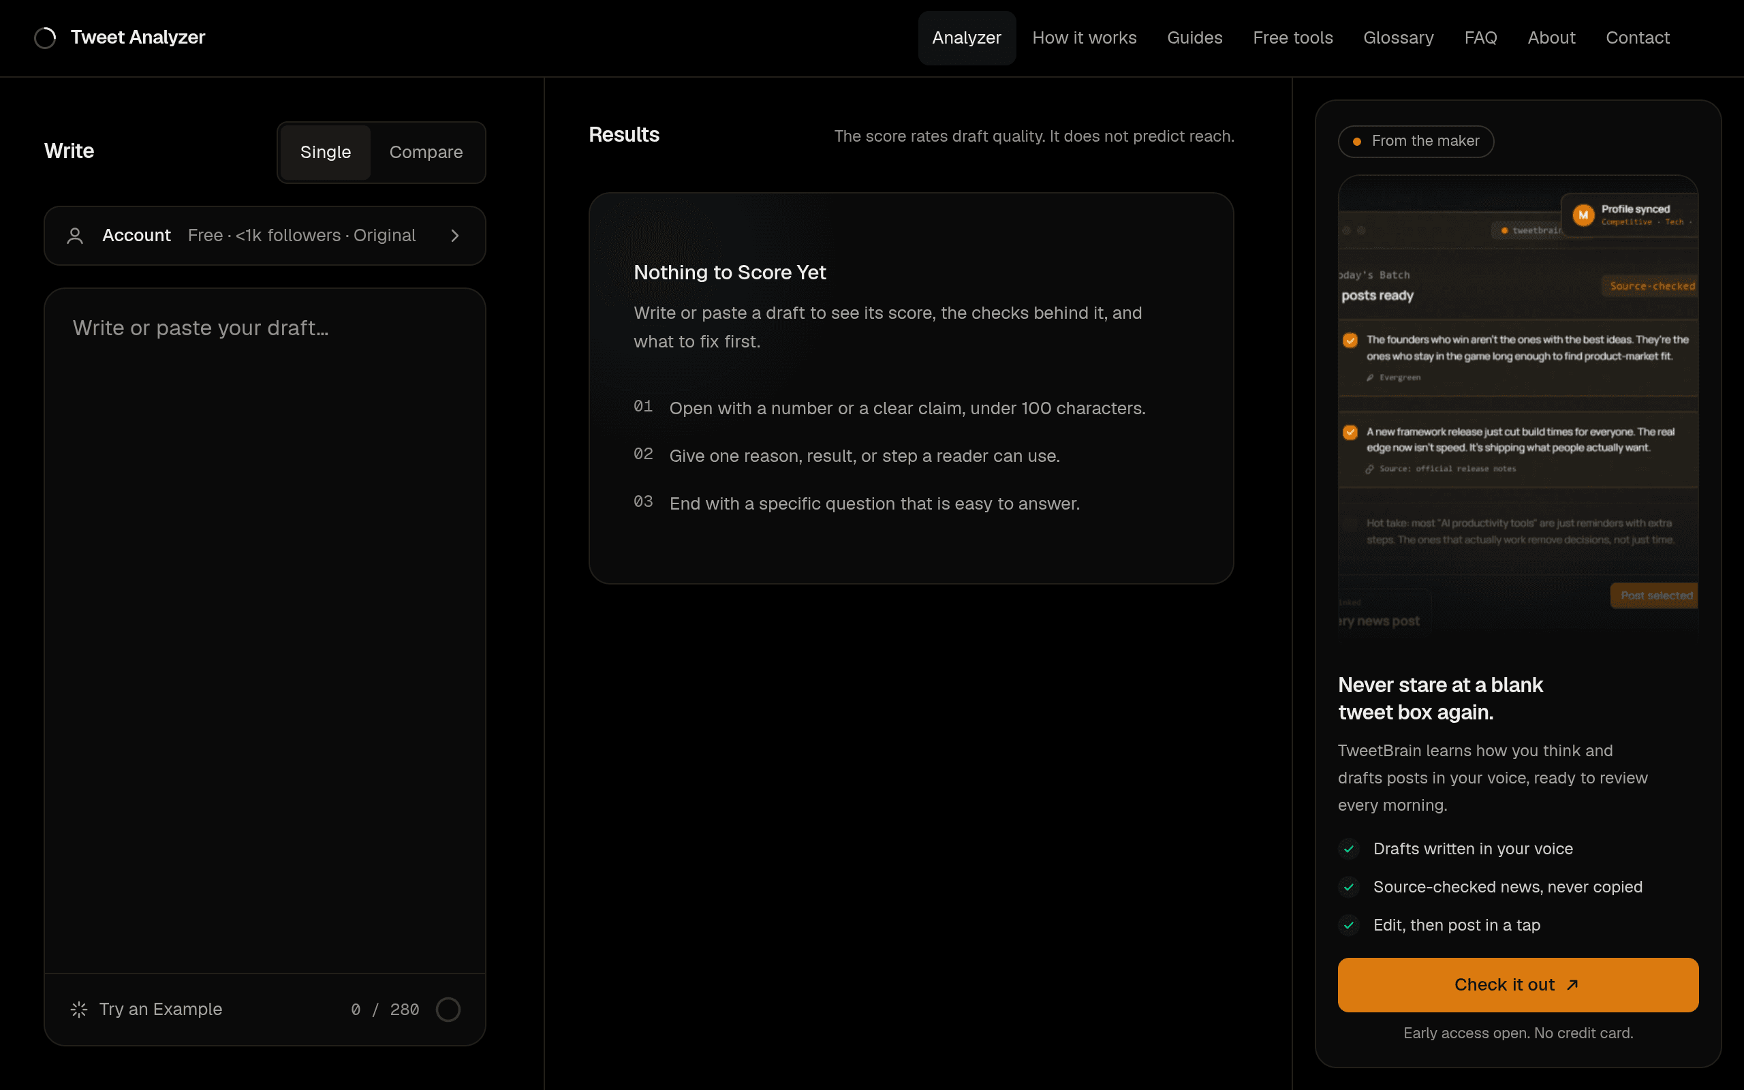Screen dimensions: 1744x1090
Task: Open the Analyzer nav tab
Action: click(x=967, y=37)
